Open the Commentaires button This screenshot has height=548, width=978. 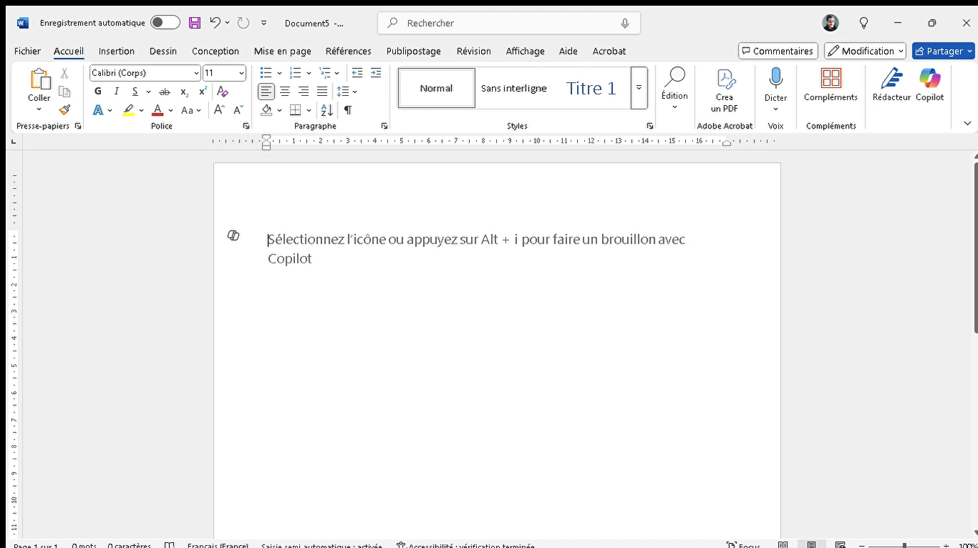click(x=778, y=51)
